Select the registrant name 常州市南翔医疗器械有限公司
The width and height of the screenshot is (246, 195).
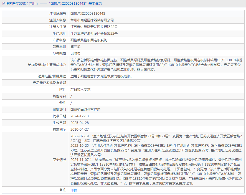coord(92,20)
